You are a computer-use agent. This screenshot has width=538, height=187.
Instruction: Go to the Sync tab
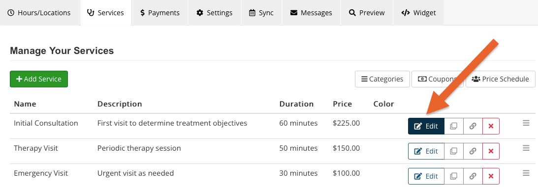point(261,13)
